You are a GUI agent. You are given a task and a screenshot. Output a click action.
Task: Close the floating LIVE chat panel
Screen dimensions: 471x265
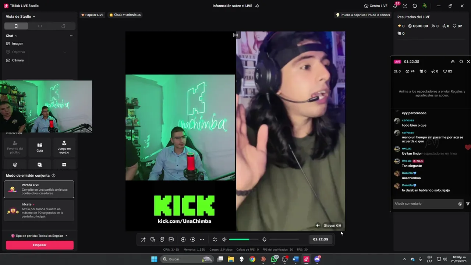468,61
